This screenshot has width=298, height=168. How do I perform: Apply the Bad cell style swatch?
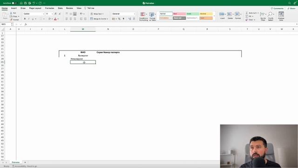click(179, 14)
